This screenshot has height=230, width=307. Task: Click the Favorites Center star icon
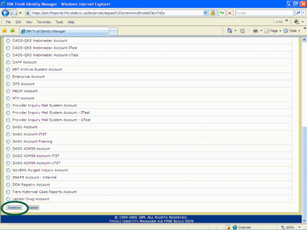click(5, 31)
